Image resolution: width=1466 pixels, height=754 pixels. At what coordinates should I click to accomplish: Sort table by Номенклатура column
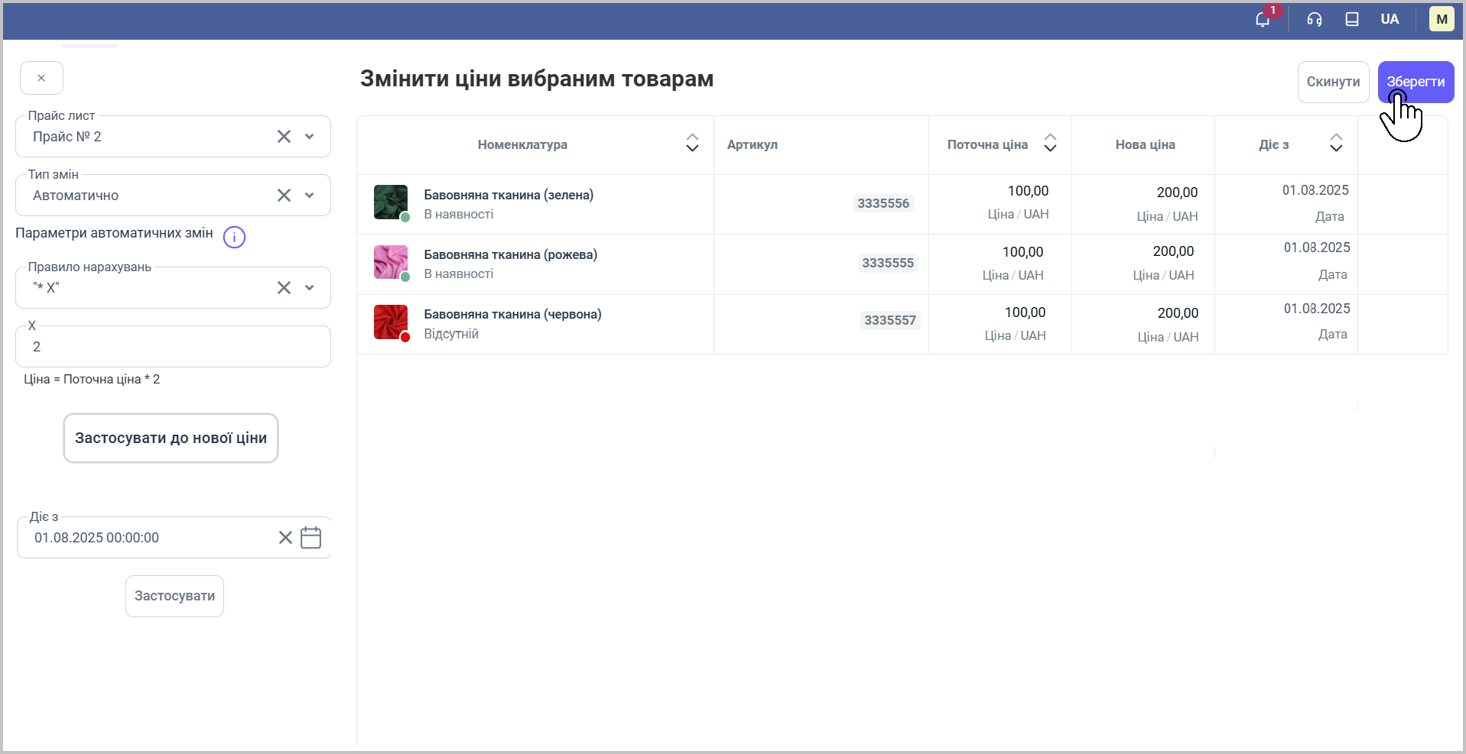(692, 144)
